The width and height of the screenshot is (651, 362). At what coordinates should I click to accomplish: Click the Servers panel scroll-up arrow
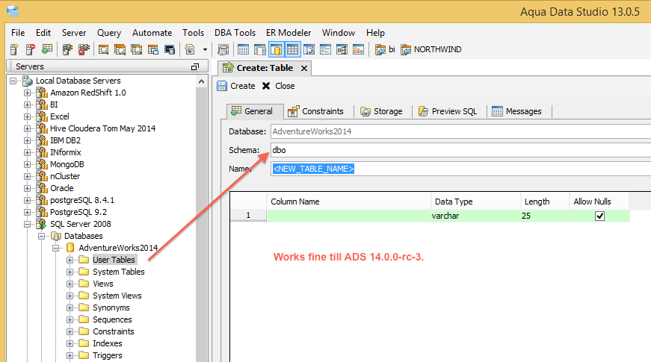(x=201, y=81)
